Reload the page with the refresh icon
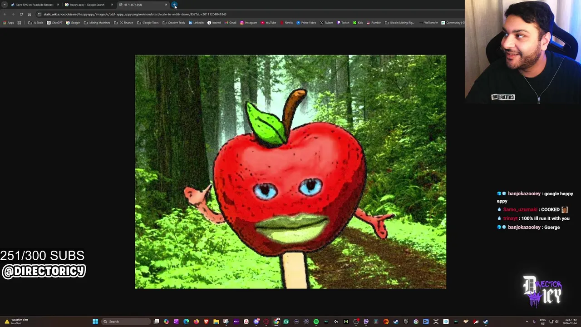The width and height of the screenshot is (581, 327). [21, 14]
